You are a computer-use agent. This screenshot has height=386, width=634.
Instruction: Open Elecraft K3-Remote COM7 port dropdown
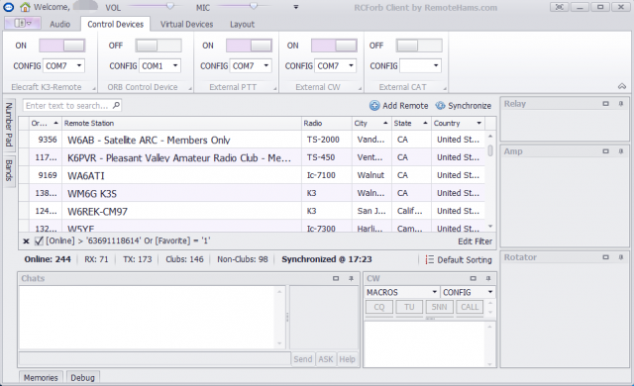79,65
